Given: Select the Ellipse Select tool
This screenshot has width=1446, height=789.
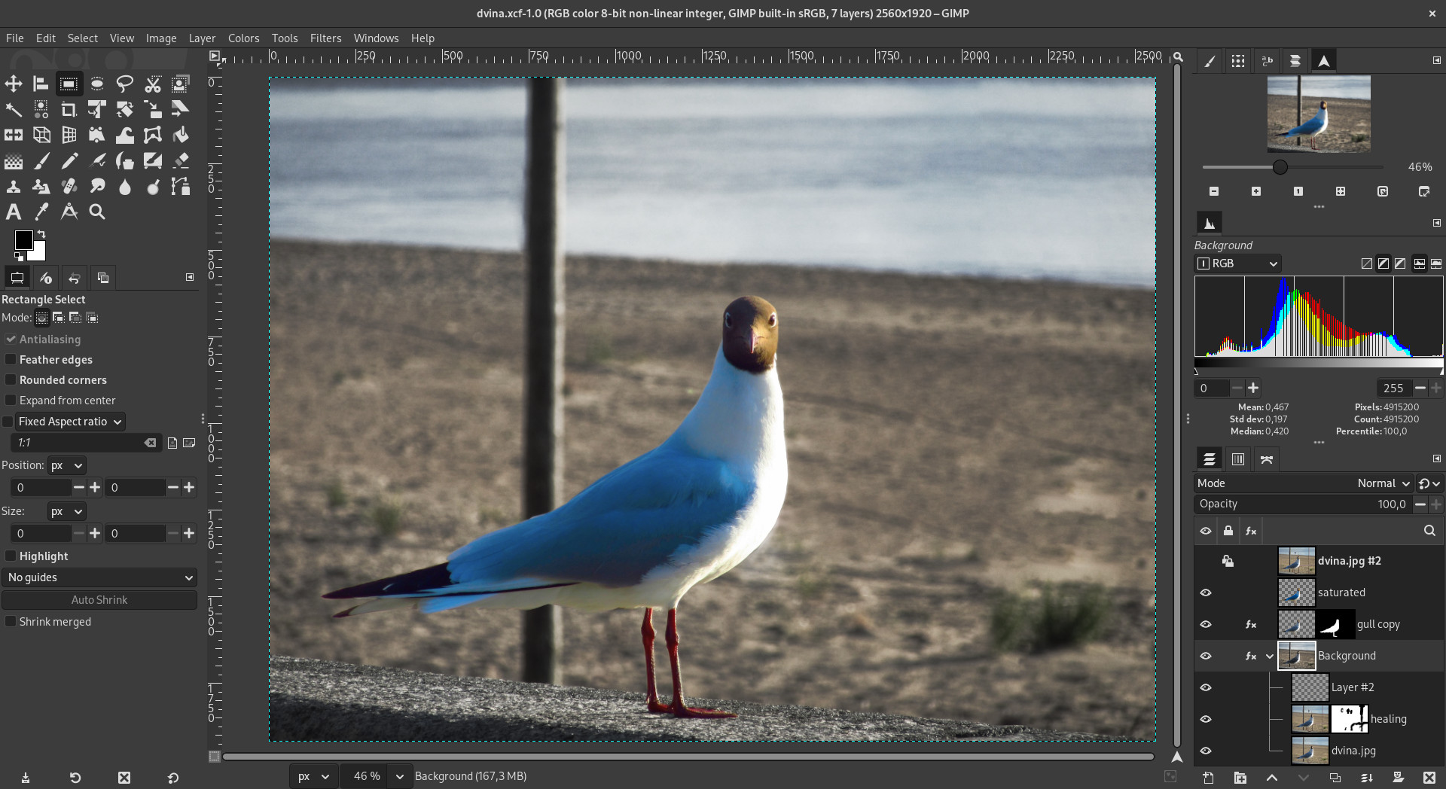Looking at the screenshot, I should click(97, 84).
